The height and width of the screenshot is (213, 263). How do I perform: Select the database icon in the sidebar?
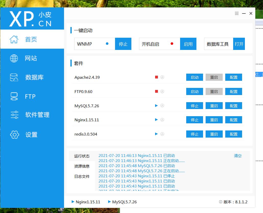14,77
